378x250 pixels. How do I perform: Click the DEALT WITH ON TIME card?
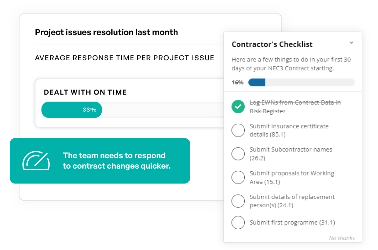pyautogui.click(x=129, y=92)
